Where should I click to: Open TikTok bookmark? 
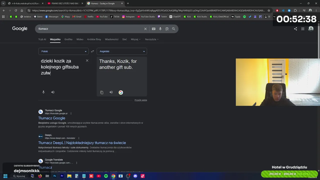(x=115, y=17)
